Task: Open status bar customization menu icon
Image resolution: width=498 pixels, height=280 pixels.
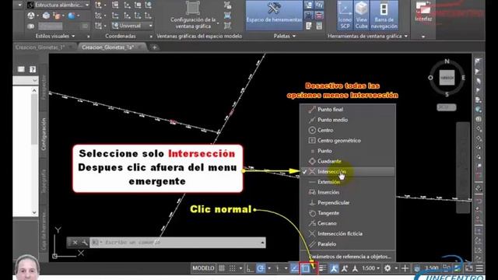Action: pyautogui.click(x=479, y=268)
